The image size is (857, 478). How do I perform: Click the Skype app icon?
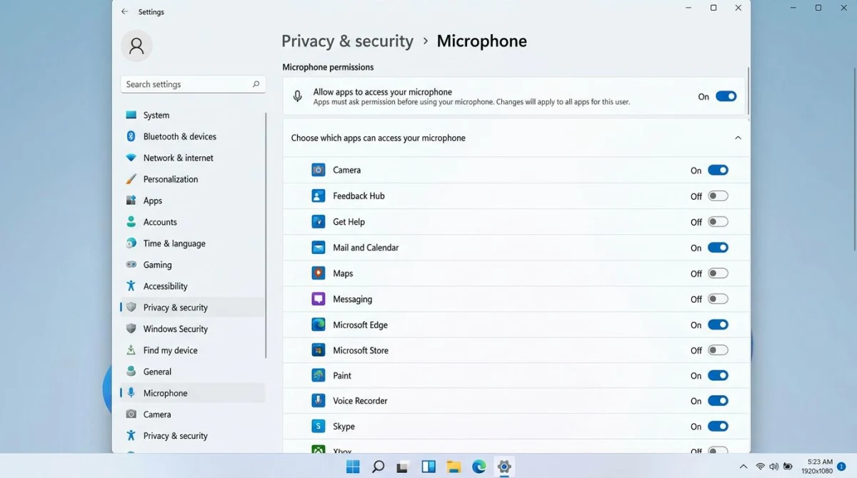click(x=319, y=427)
